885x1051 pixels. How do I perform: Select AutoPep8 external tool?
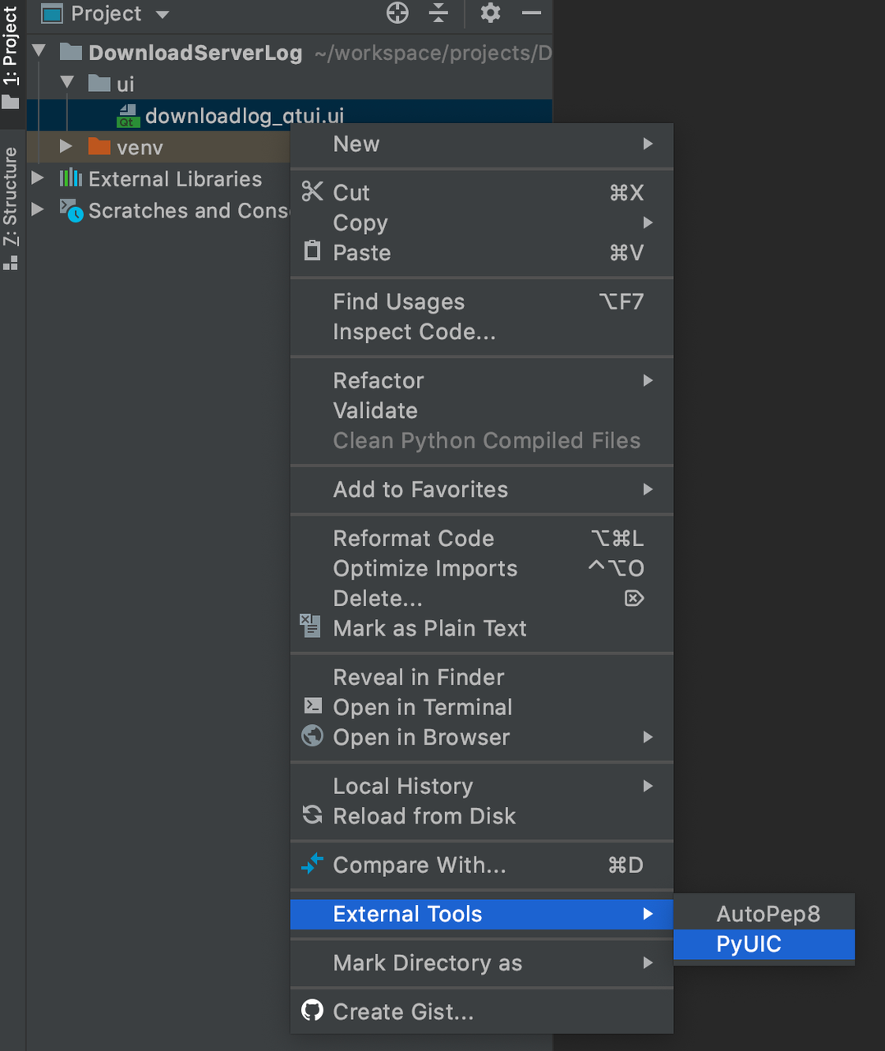tap(764, 914)
